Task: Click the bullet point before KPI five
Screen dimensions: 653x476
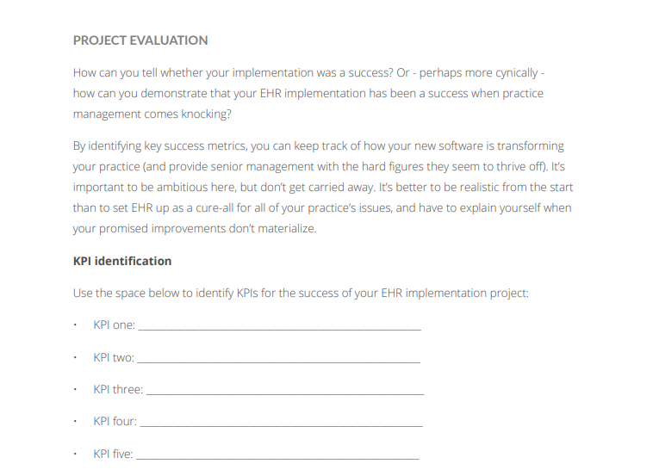Action: click(76, 453)
